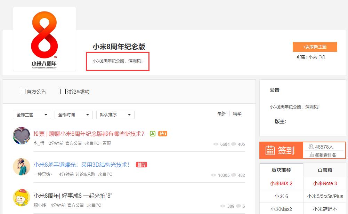Click the 官方公告 tag under the vote thread
Image resolution: width=348 pixels, height=214 pixels.
pyautogui.click(x=74, y=143)
